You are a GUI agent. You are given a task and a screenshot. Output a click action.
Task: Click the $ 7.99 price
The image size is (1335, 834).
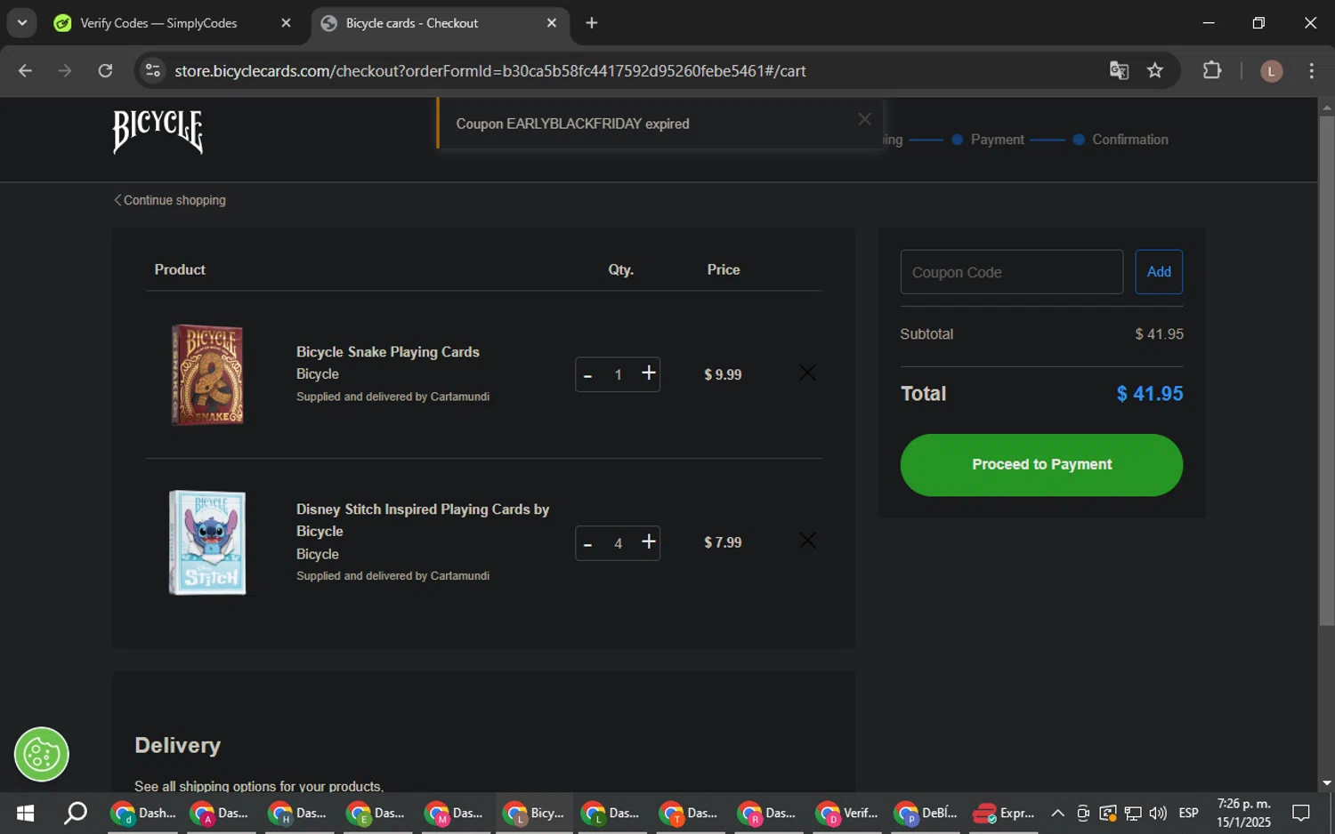click(x=723, y=542)
